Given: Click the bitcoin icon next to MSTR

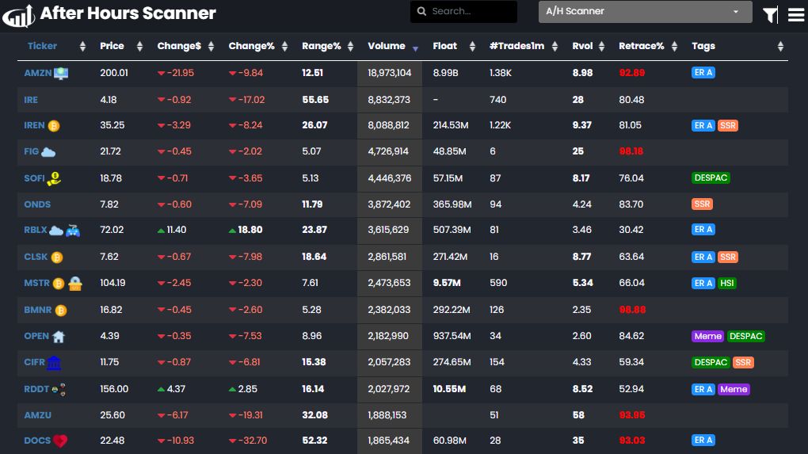Looking at the screenshot, I should (x=59, y=284).
